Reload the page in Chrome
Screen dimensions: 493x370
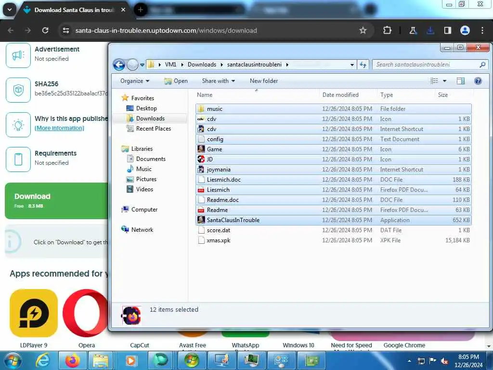pos(45,30)
